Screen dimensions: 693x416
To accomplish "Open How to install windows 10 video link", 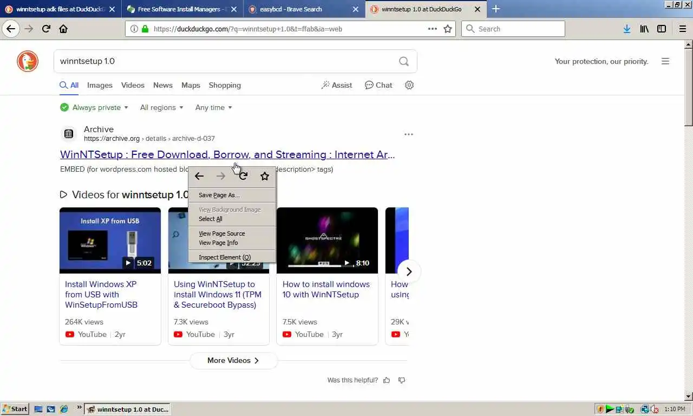I will coord(326,289).
